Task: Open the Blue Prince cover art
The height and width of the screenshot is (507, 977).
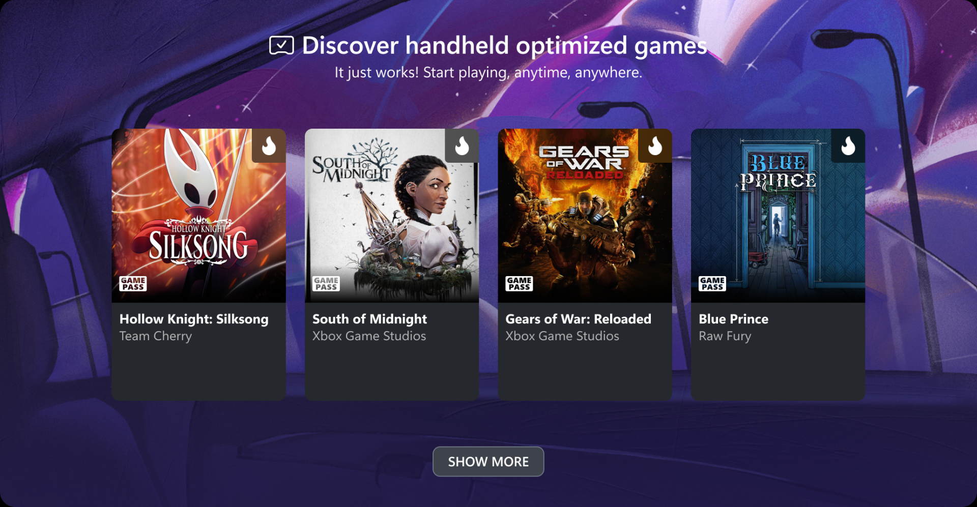Action: tap(778, 216)
